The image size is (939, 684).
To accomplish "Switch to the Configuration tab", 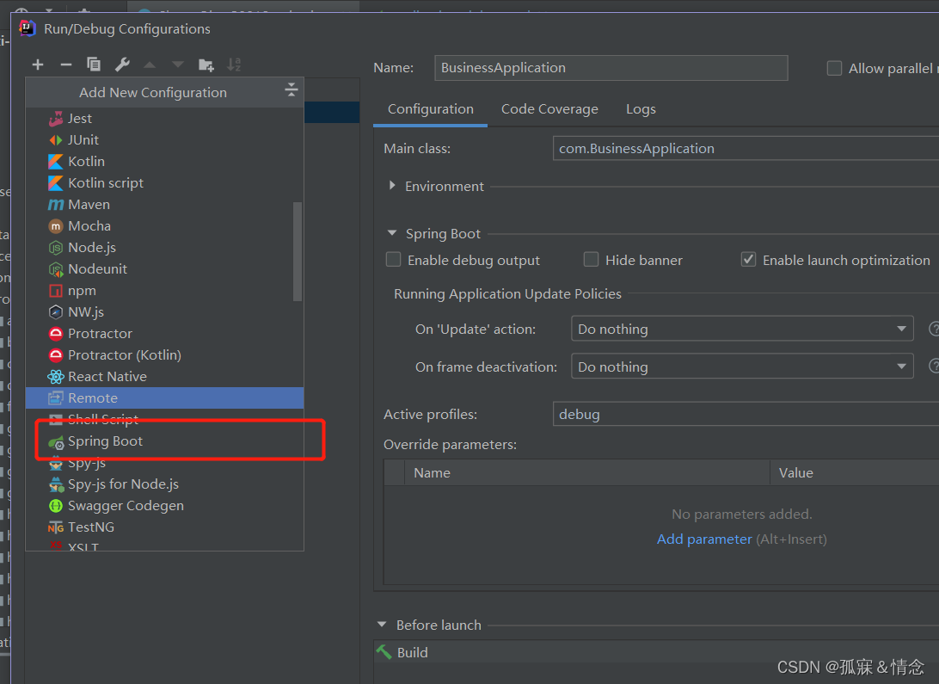I will [431, 109].
